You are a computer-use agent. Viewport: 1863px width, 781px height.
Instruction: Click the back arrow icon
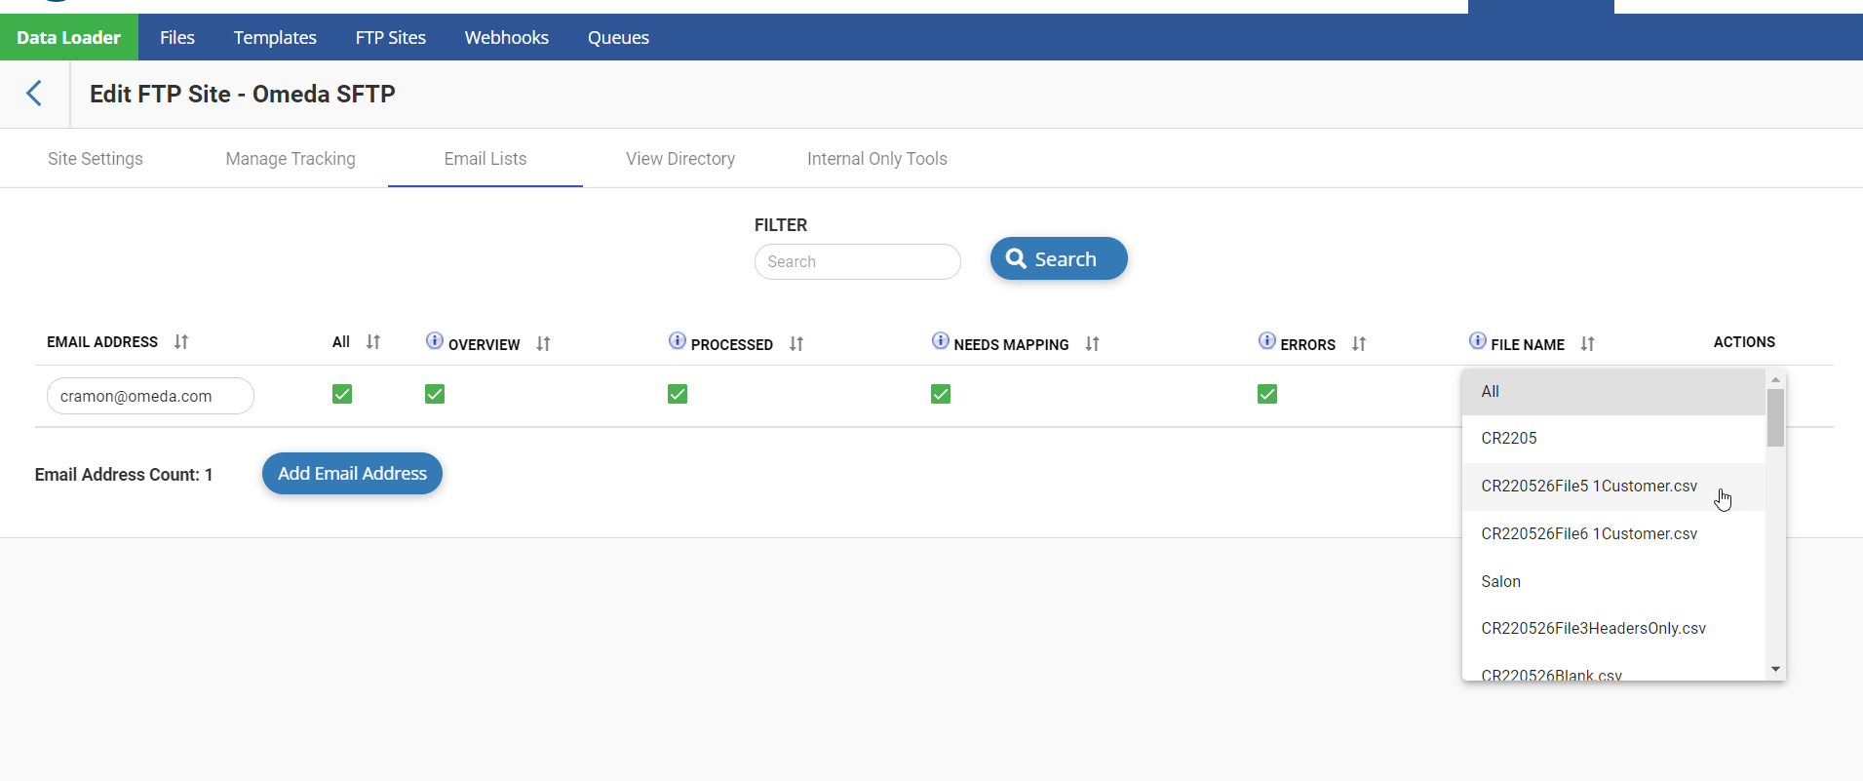34,94
